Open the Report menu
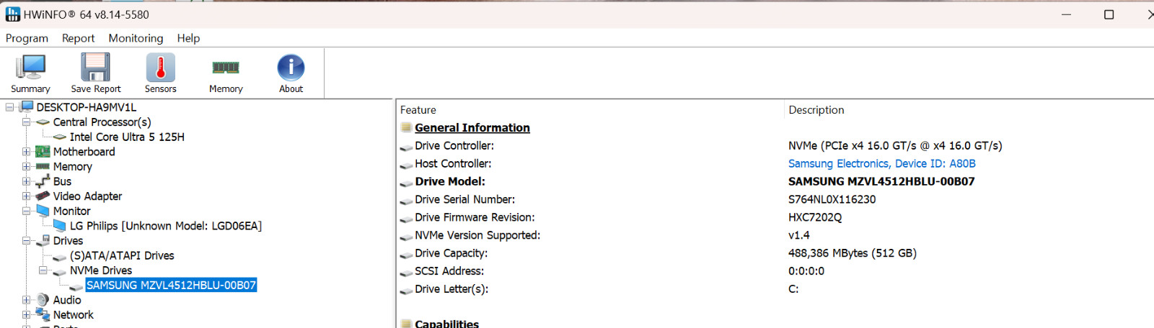 (78, 38)
